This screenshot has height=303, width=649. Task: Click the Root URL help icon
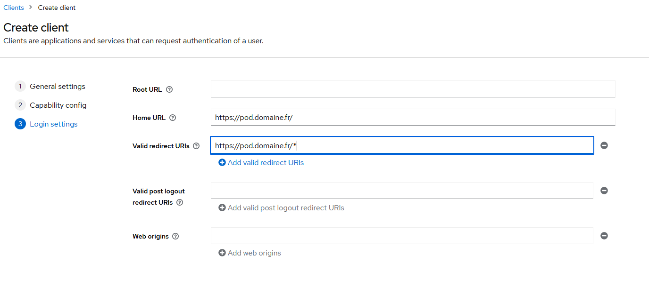click(169, 89)
